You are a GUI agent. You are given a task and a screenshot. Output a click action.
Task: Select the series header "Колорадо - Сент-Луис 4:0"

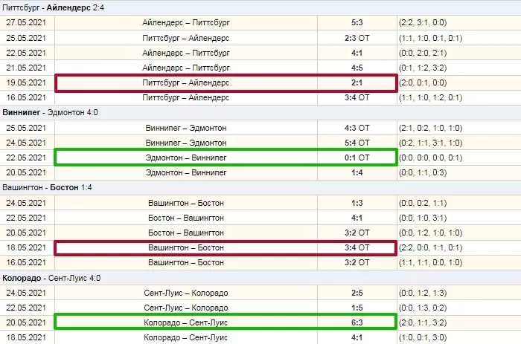tap(51, 278)
